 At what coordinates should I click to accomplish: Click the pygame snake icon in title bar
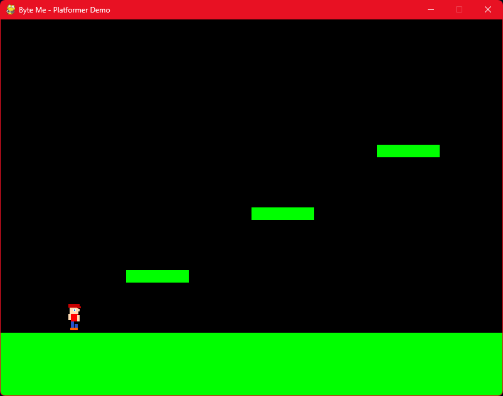[x=11, y=9]
